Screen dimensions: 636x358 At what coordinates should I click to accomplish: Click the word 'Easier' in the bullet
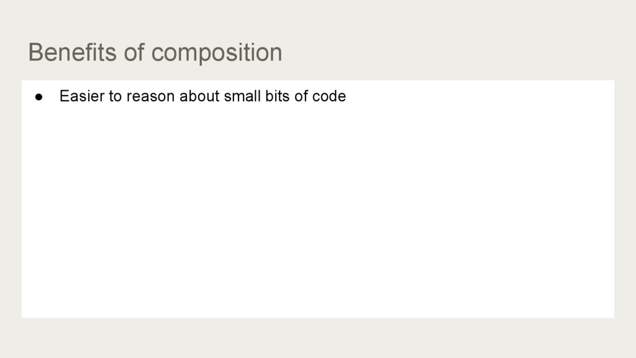coord(82,96)
